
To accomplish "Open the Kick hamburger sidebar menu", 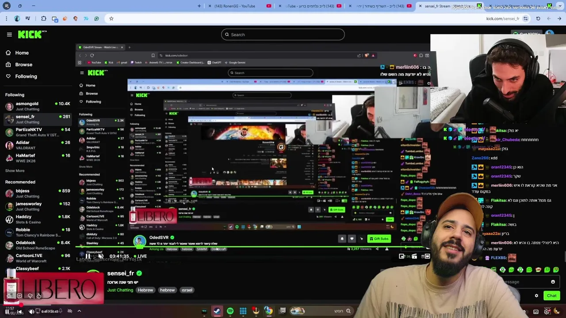I will [x=9, y=34].
